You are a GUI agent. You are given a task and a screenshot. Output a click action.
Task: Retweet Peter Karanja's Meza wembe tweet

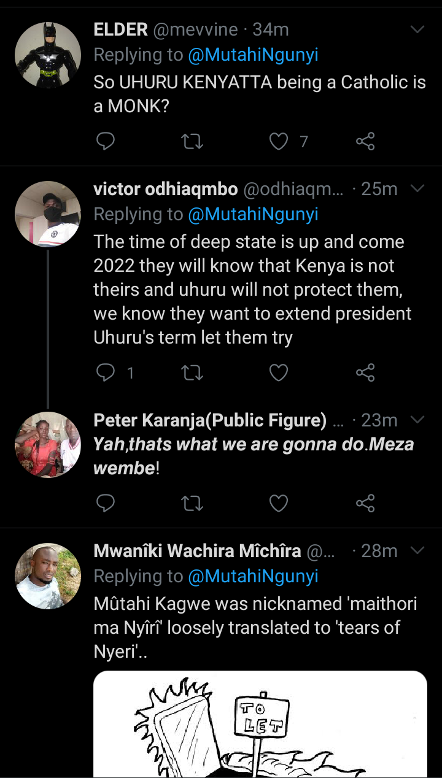(193, 503)
